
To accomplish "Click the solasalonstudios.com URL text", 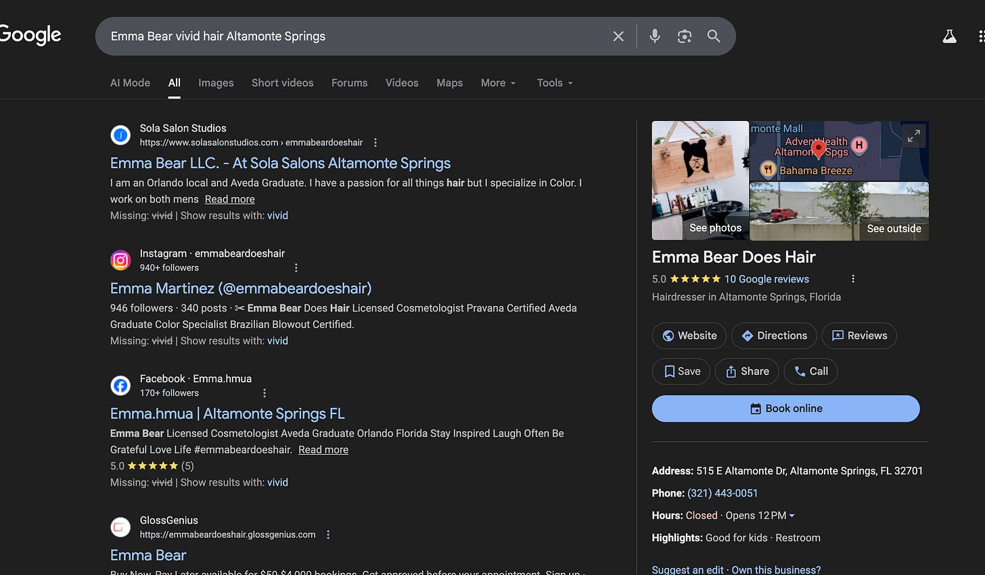I will (251, 143).
